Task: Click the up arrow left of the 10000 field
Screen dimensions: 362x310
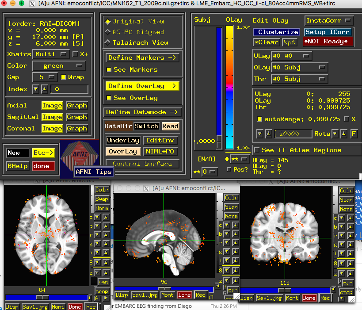Action: 268,134
